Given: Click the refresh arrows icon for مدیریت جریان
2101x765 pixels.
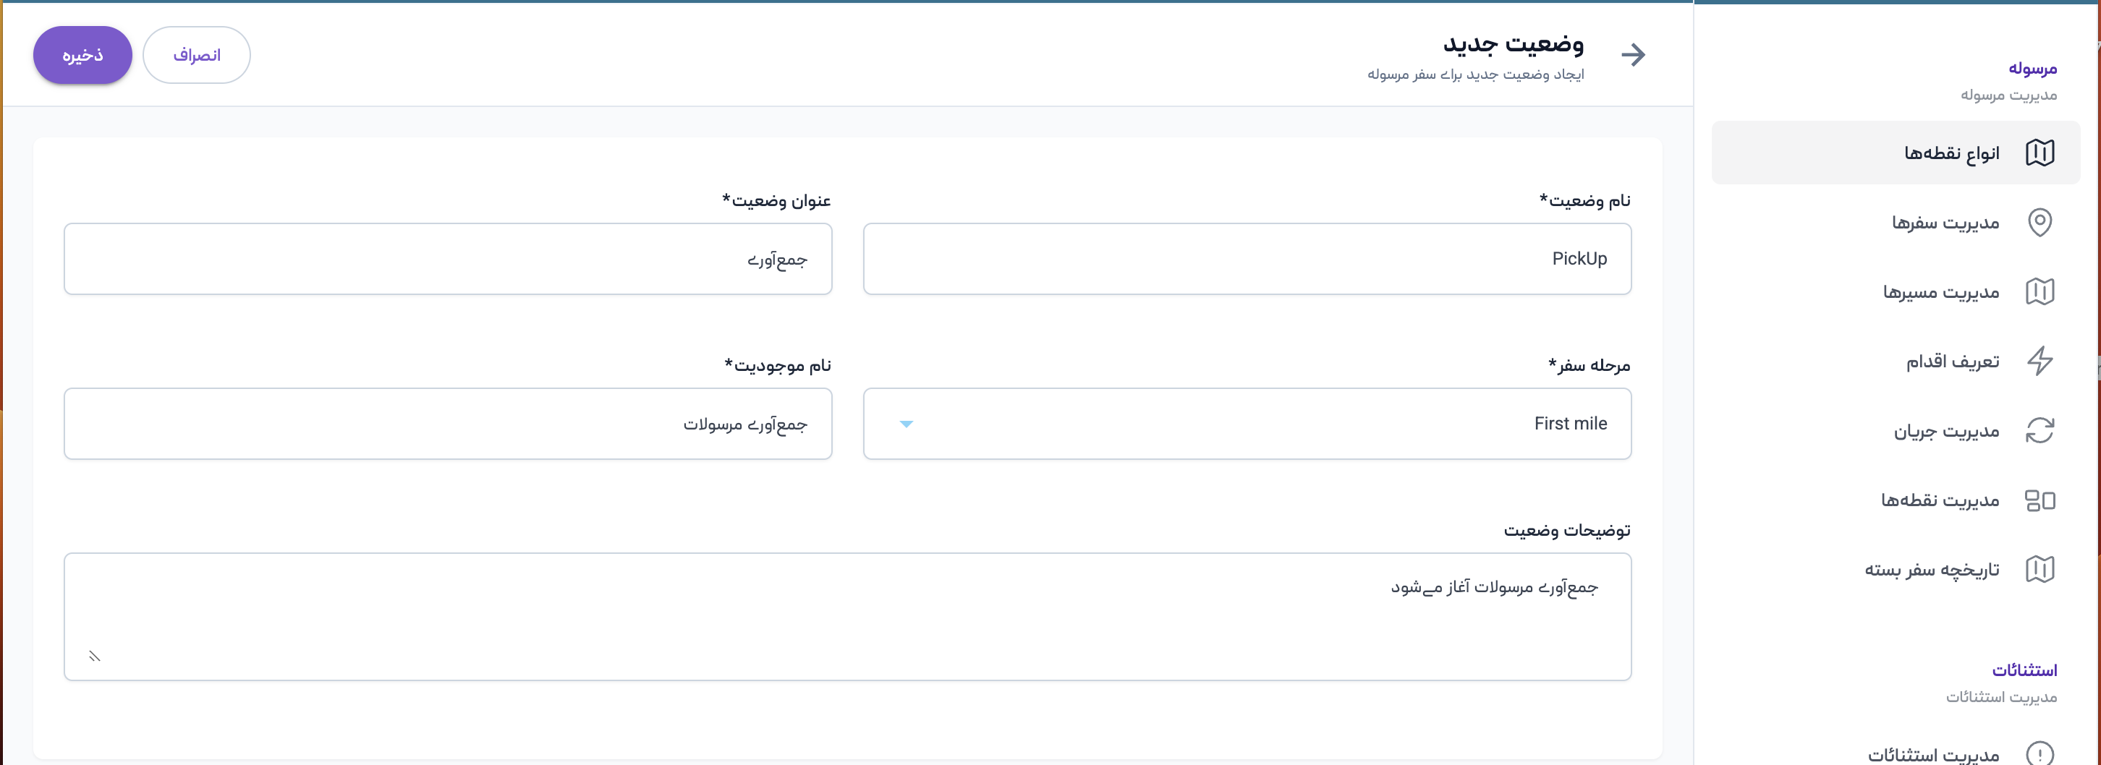Looking at the screenshot, I should [x=2039, y=430].
